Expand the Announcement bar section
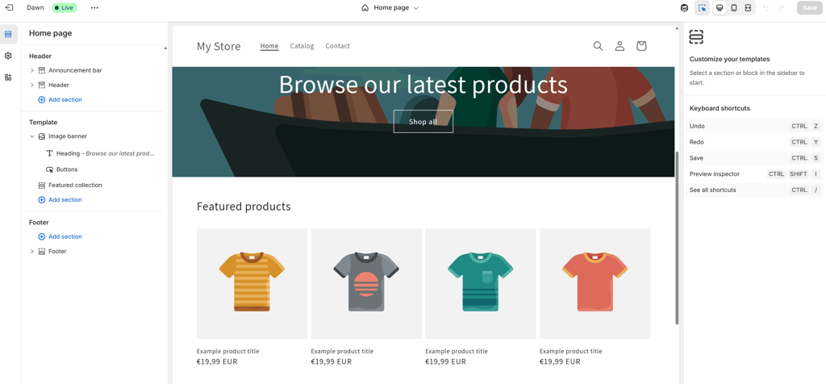Image resolution: width=826 pixels, height=384 pixels. tap(32, 70)
